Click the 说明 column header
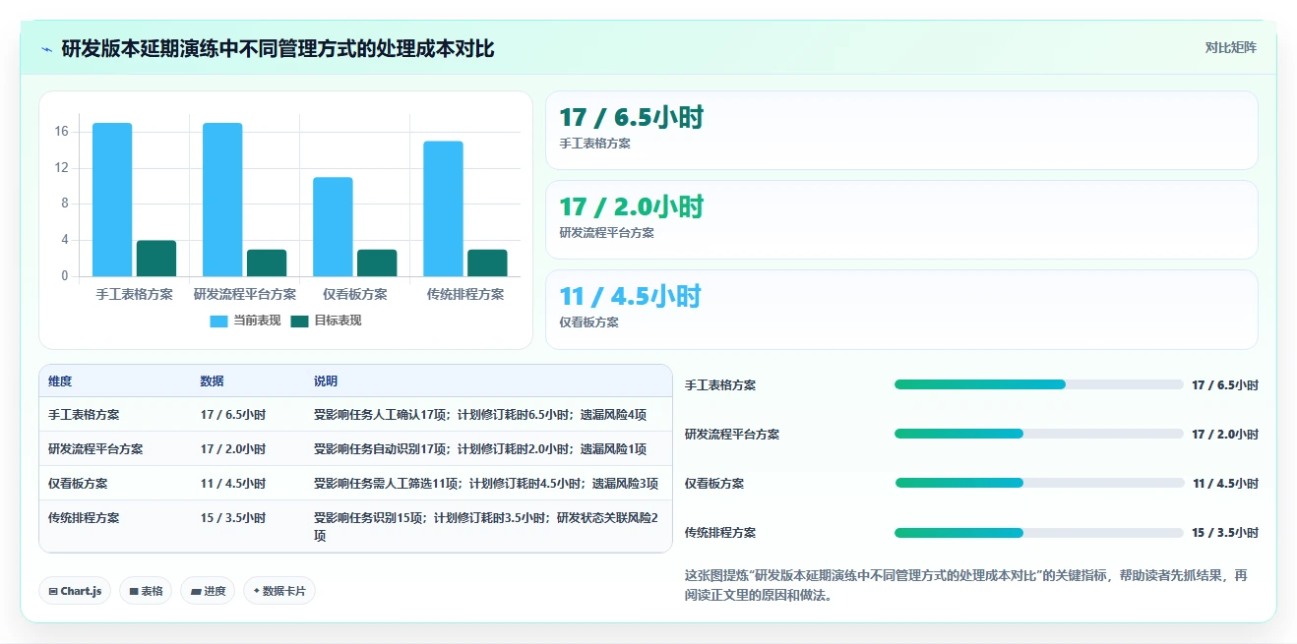1297x644 pixels. point(326,381)
